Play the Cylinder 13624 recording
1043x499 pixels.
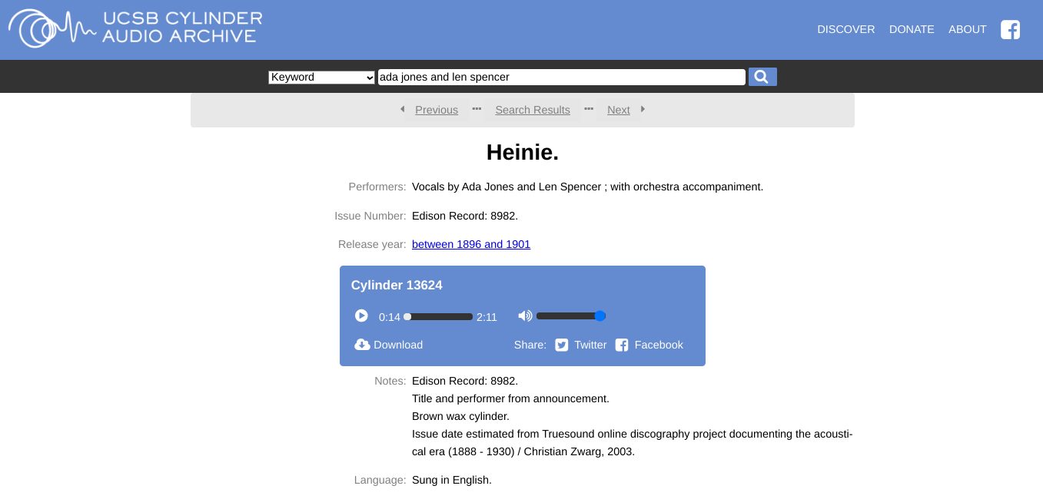361,316
